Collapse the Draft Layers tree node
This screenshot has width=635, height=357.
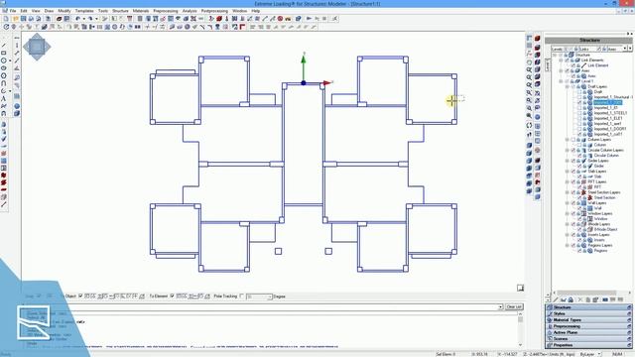coord(567,86)
